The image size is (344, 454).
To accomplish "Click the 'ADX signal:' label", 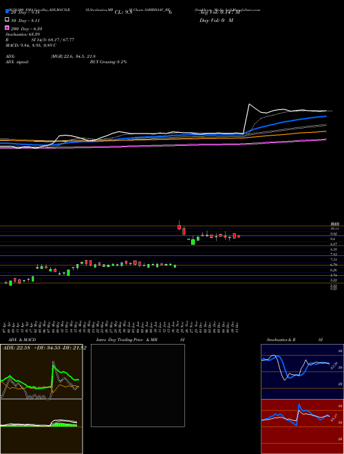I will 17,62.
